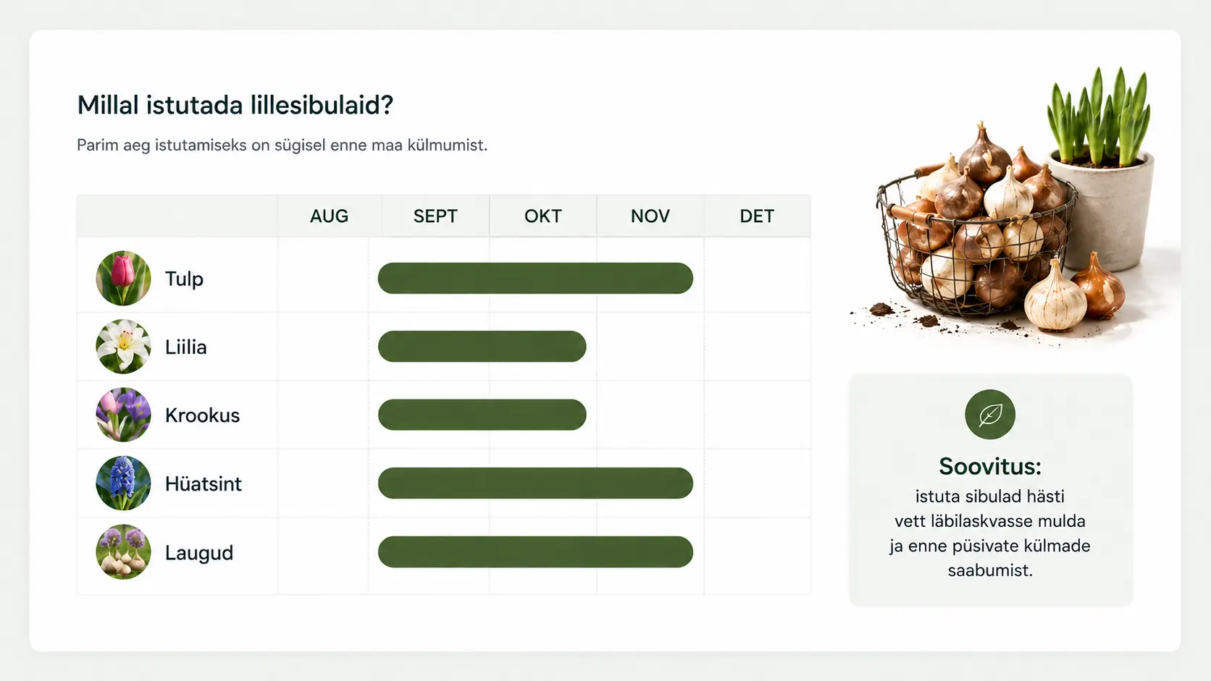Click the Tulp planting period bar
The image size is (1211, 681).
535,279
